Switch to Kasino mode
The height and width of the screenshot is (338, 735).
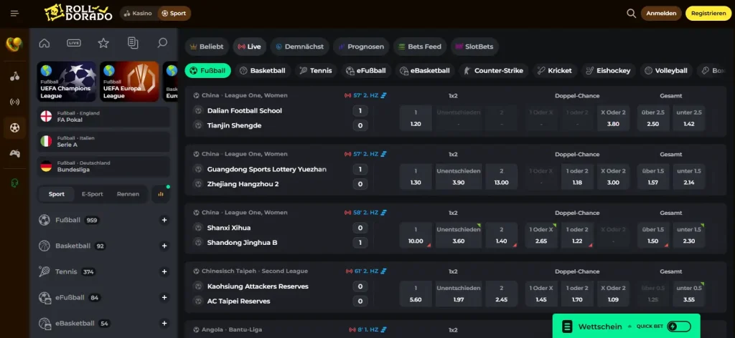138,14
